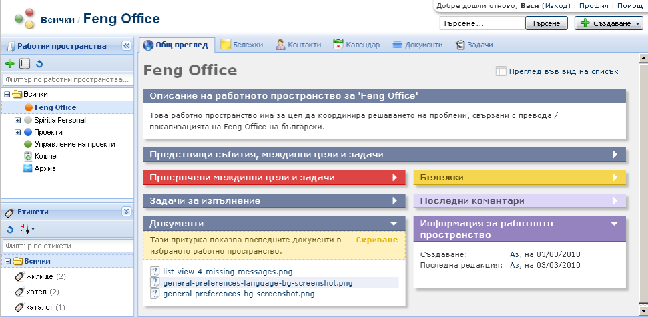Collapse the Работни пространства side panel
The image size is (648, 317).
(x=126, y=46)
